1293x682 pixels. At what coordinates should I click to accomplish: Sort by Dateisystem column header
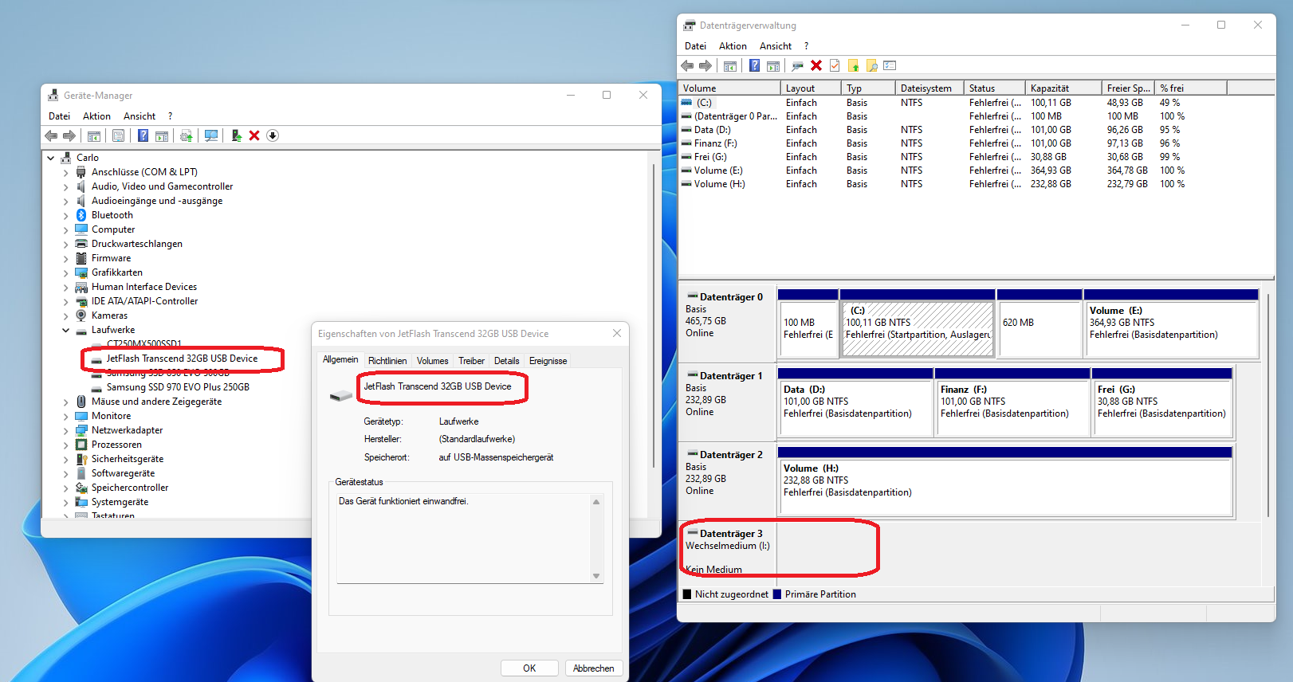pos(929,88)
